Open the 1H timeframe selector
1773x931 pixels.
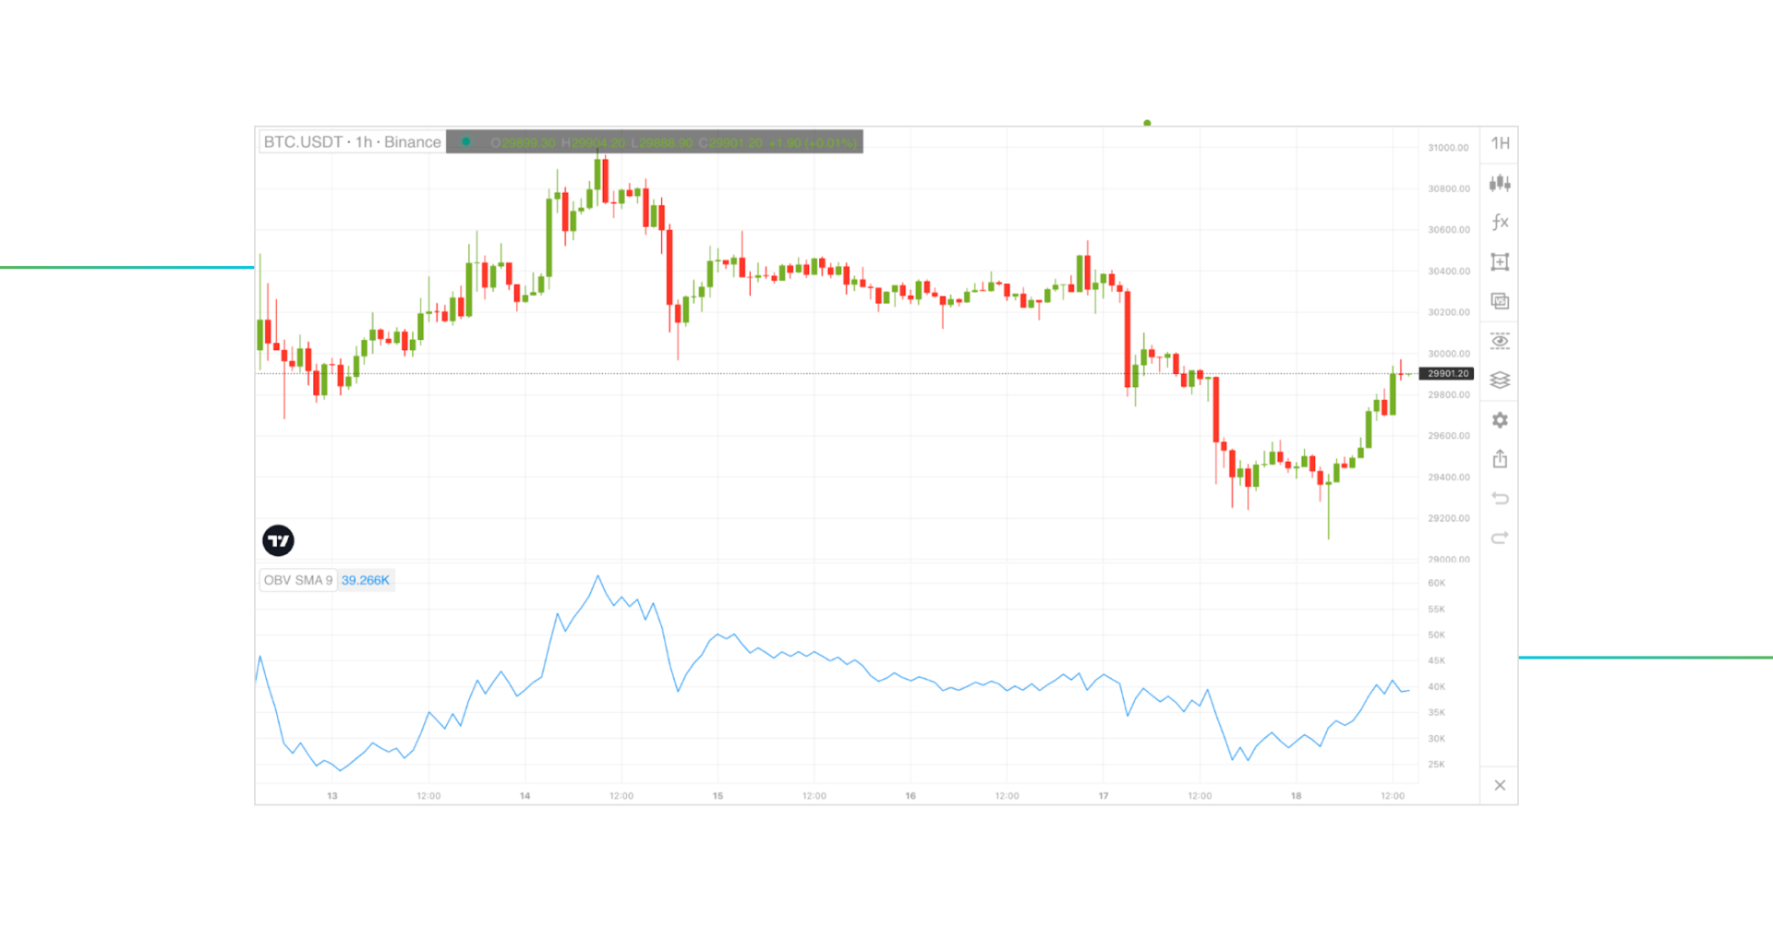(x=1500, y=144)
